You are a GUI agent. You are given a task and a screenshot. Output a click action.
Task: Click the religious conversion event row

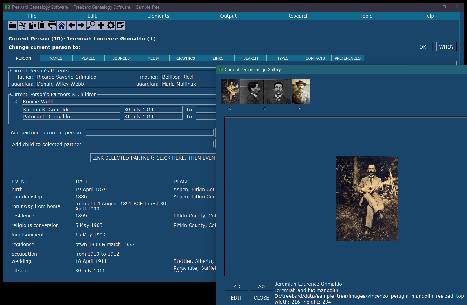[113, 225]
